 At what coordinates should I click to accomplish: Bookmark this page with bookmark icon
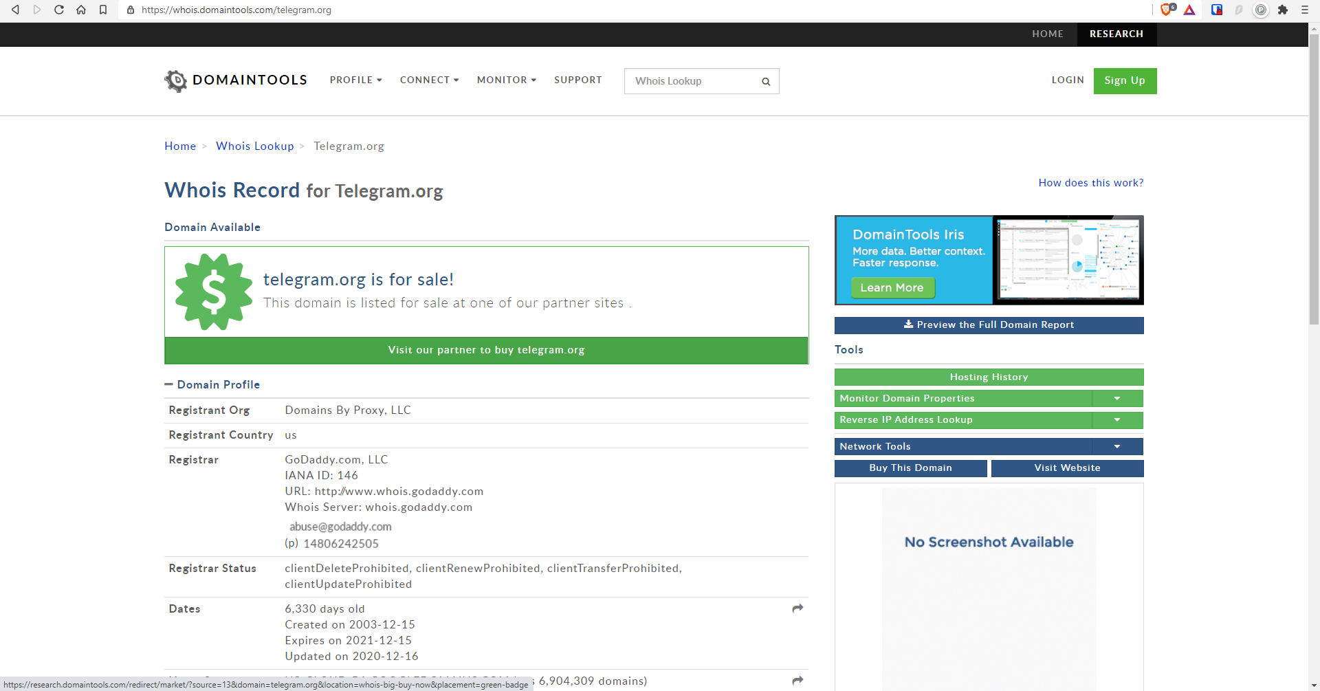point(103,10)
